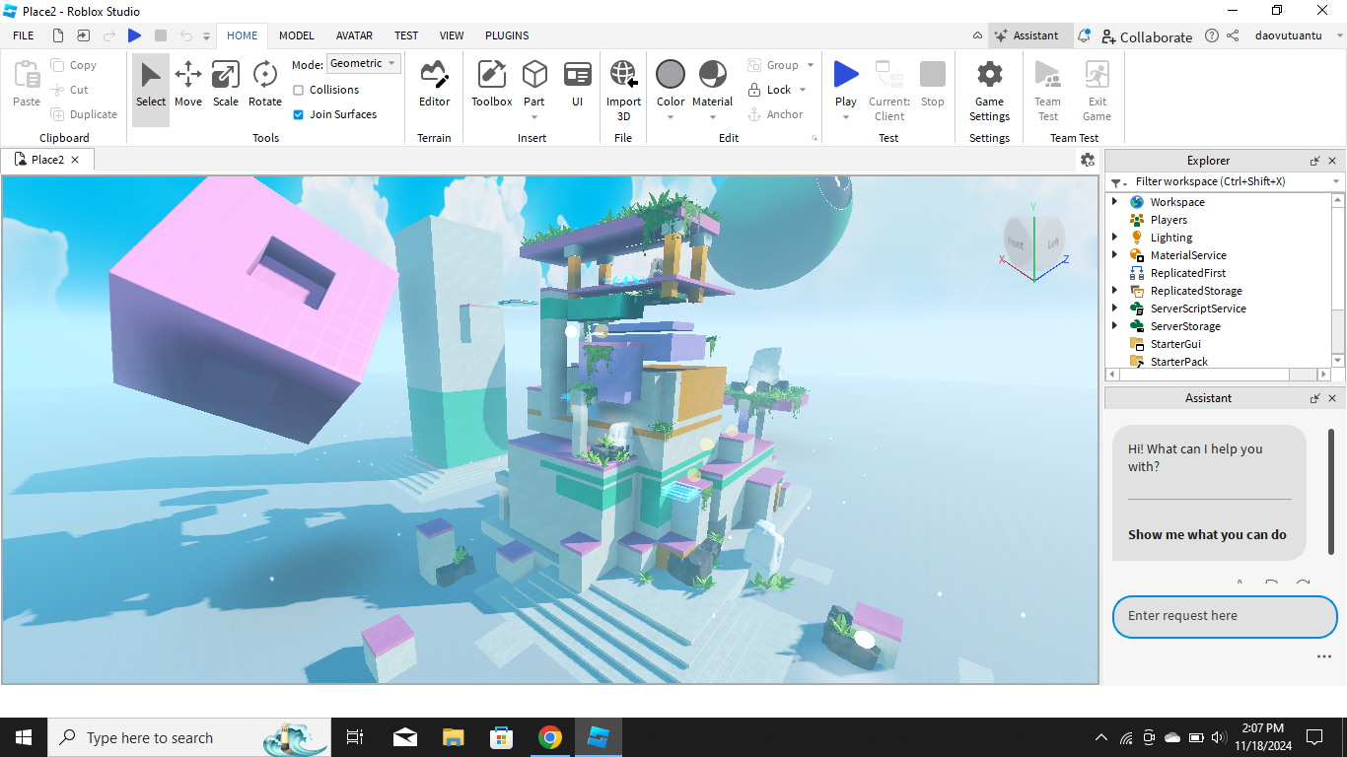Click the share icon beside the username

click(1233, 35)
